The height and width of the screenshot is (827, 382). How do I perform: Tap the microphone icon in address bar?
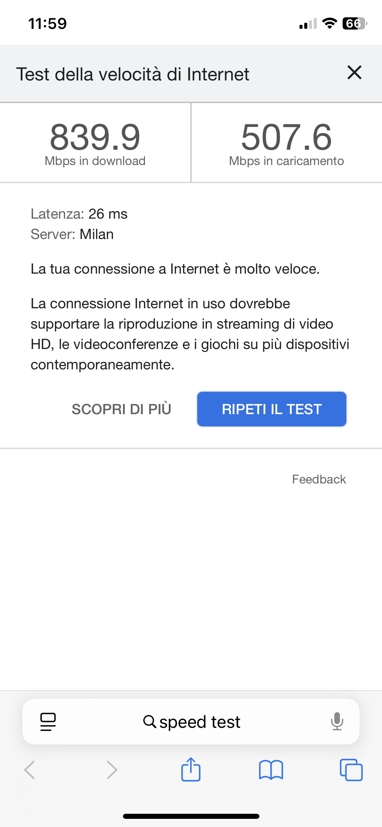(x=337, y=721)
